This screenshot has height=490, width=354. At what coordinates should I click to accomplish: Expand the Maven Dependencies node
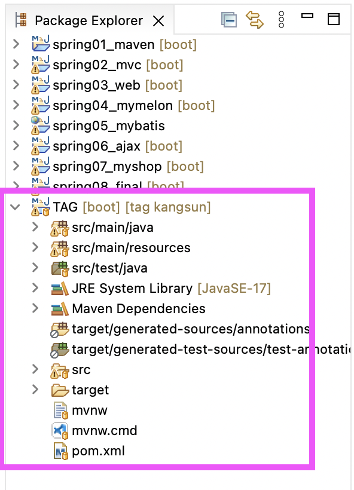point(35,308)
